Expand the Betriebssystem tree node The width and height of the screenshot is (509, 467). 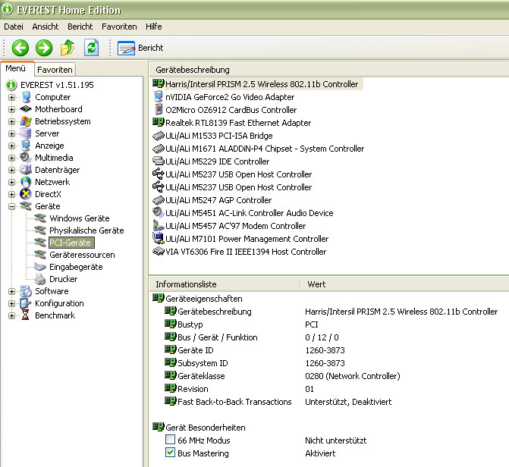pos(11,122)
